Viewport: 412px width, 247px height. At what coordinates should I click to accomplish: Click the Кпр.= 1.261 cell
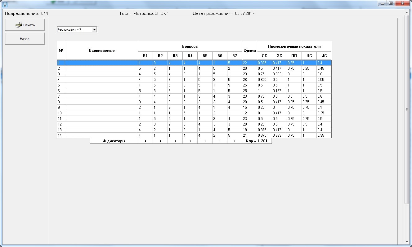click(x=257, y=141)
